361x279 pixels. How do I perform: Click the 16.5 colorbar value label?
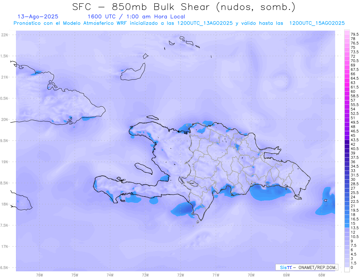pos(355,219)
